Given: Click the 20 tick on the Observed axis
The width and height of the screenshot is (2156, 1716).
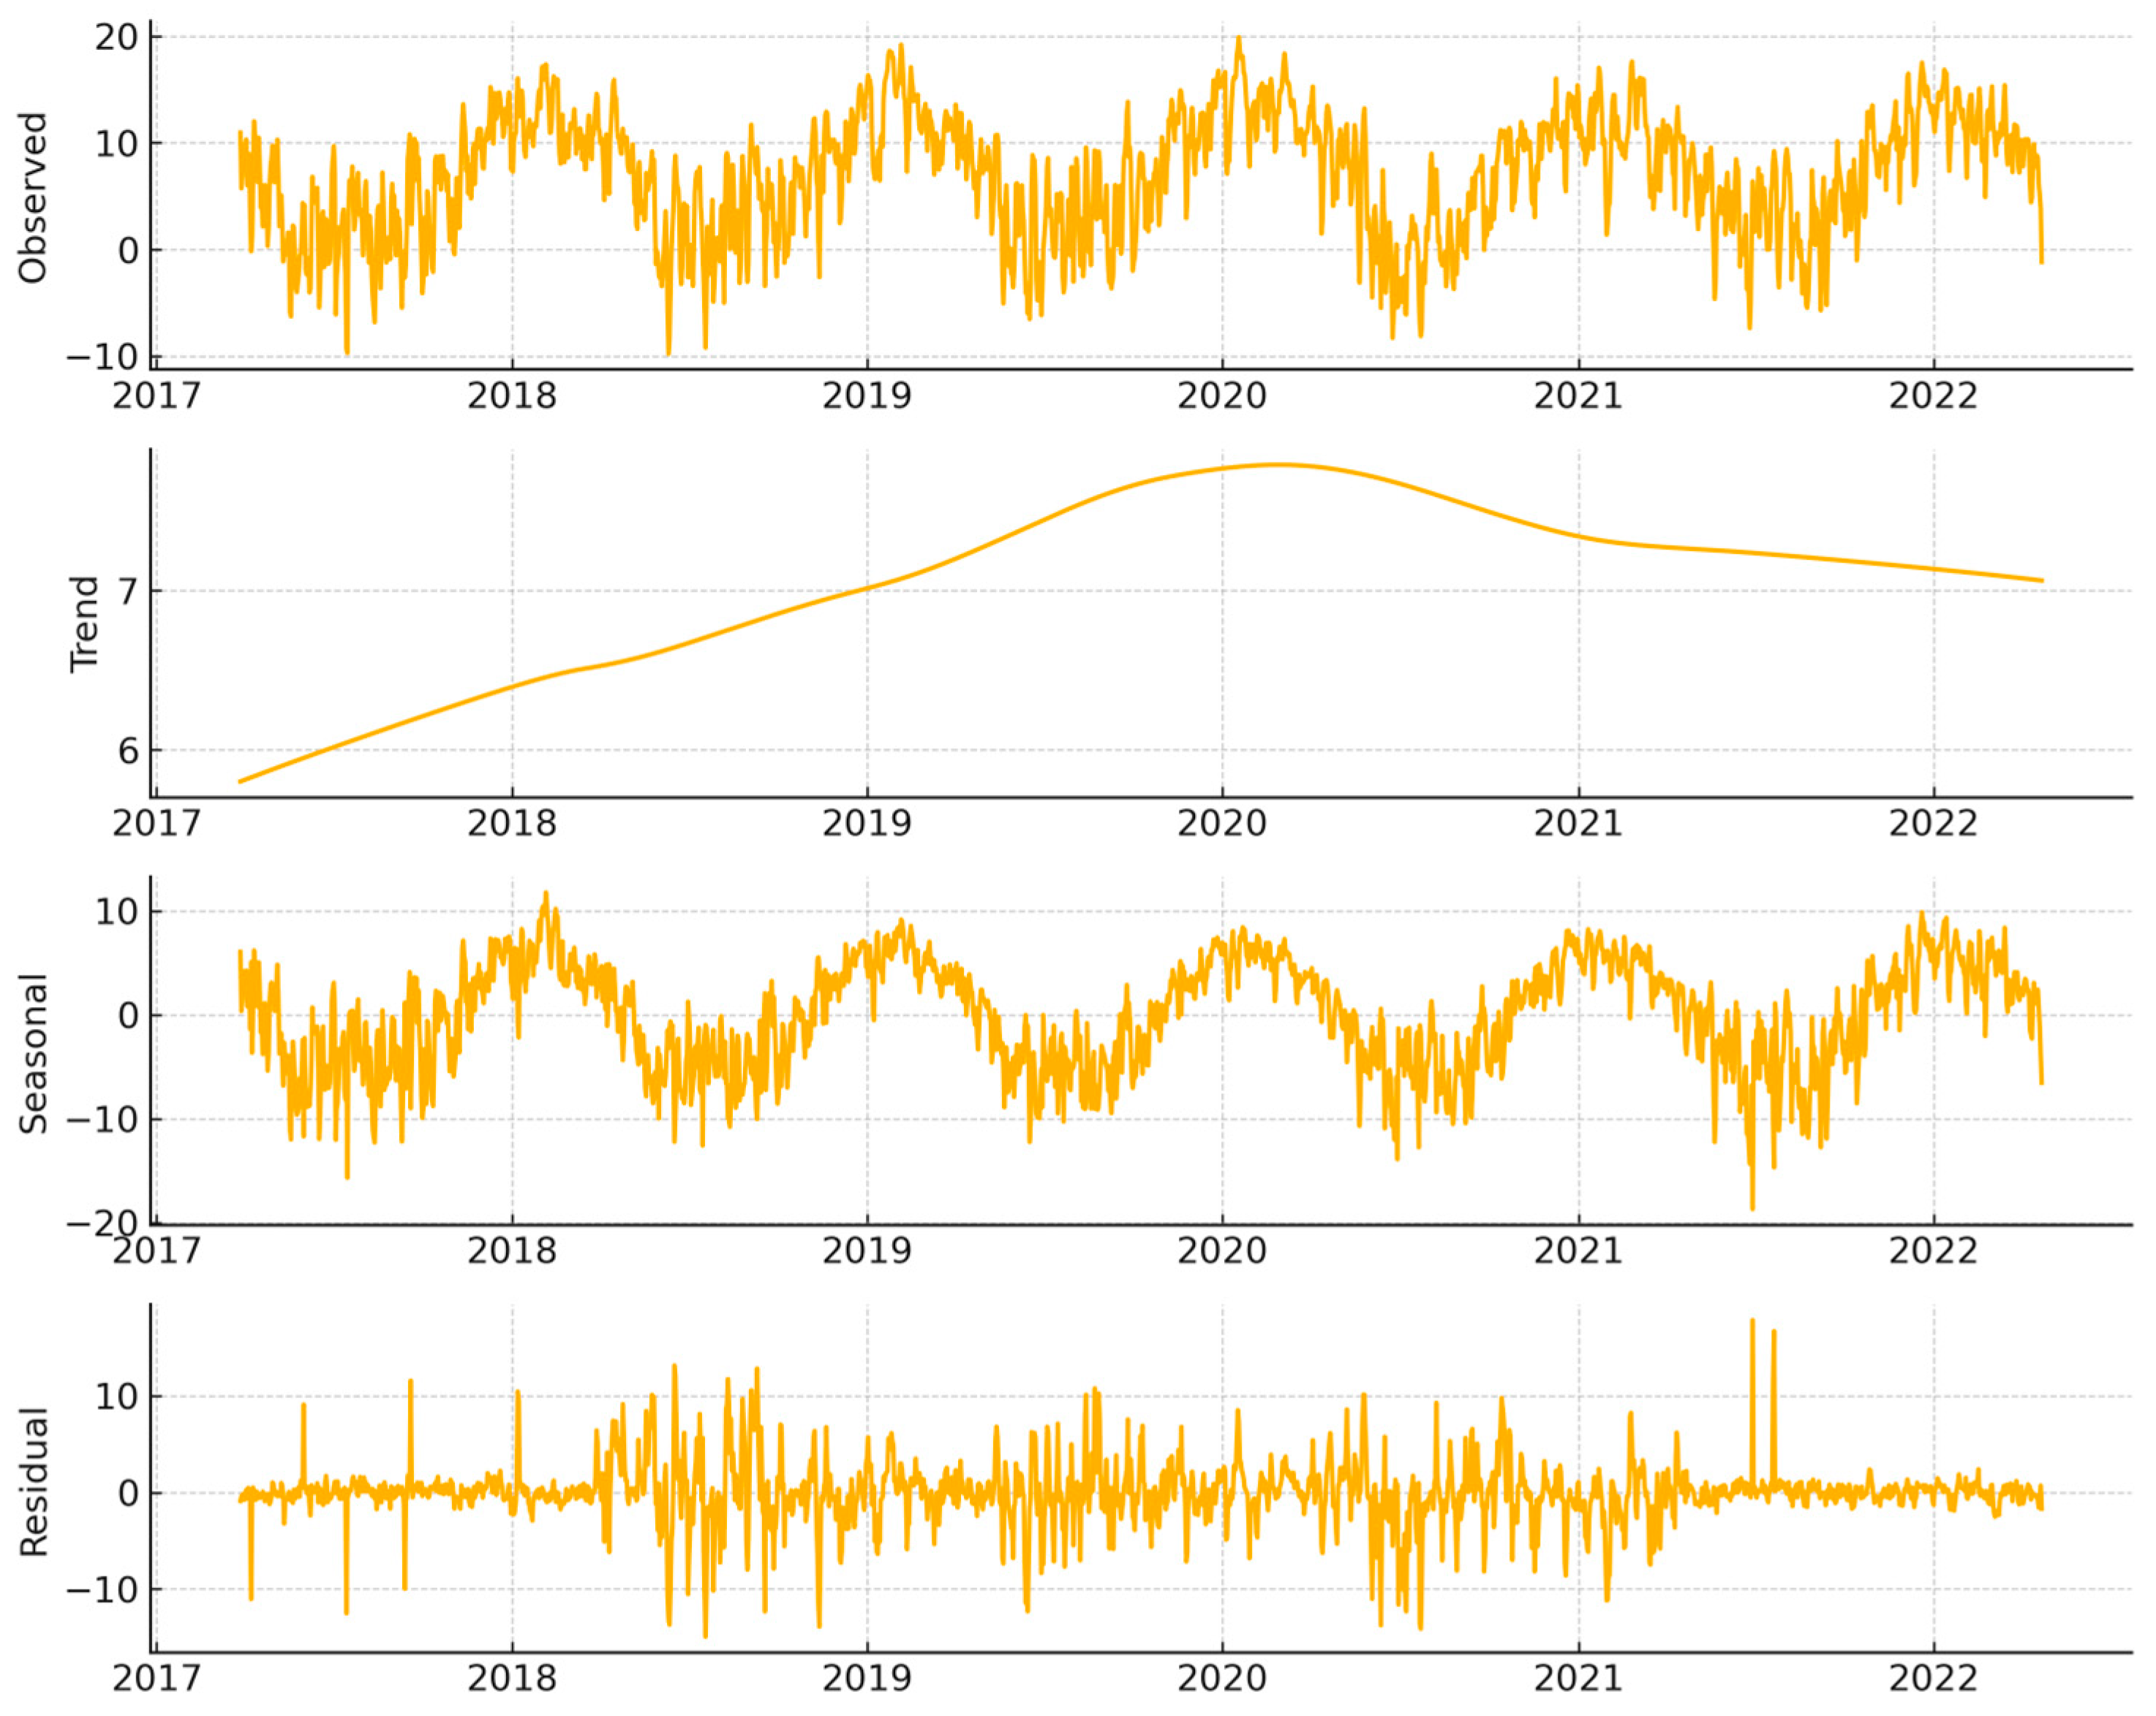Looking at the screenshot, I should click(116, 37).
